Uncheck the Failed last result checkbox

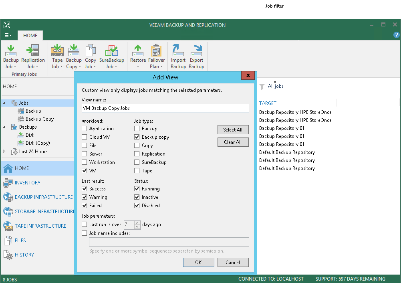coord(85,206)
